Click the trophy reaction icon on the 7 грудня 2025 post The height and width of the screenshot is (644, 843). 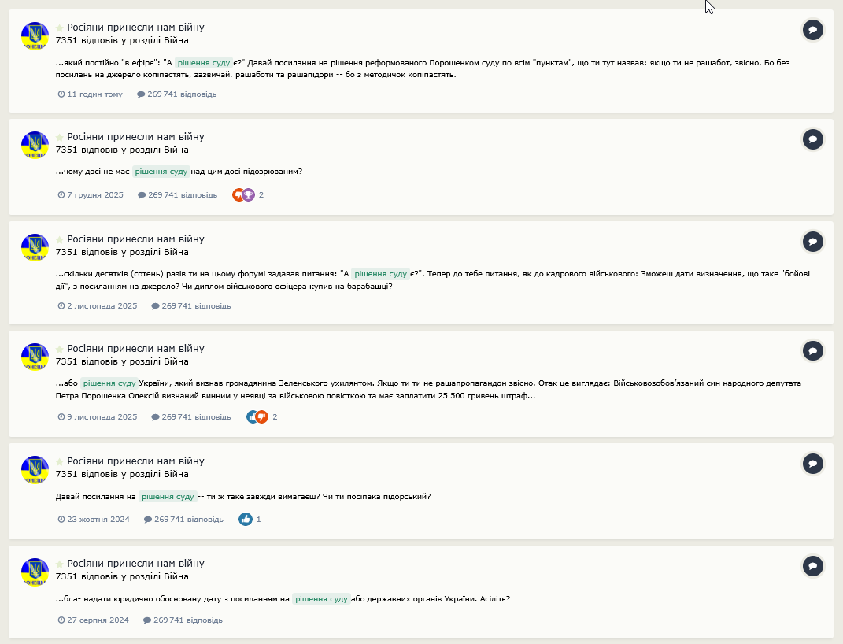(249, 195)
